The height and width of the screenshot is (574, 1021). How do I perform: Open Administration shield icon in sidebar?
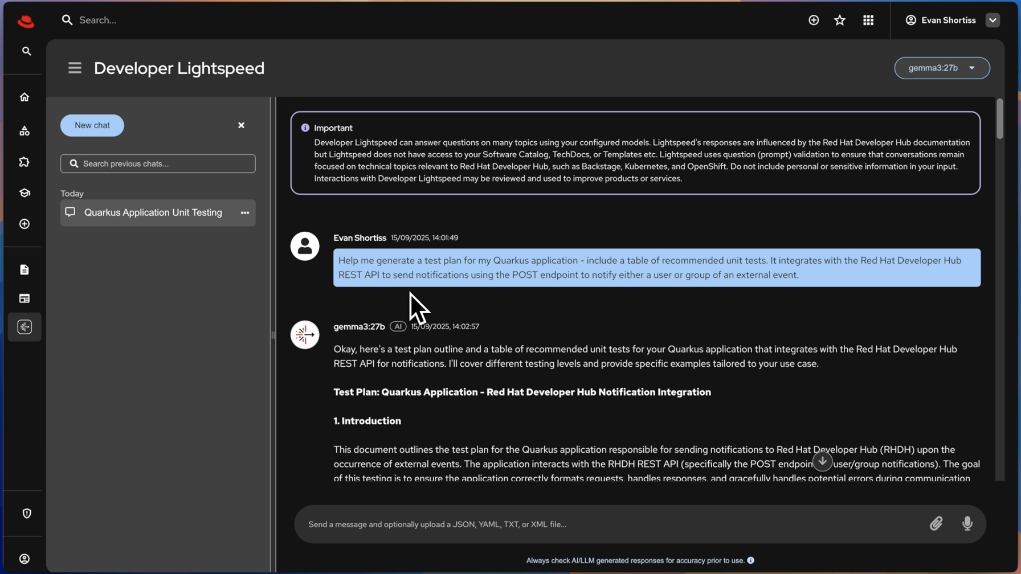pos(27,514)
